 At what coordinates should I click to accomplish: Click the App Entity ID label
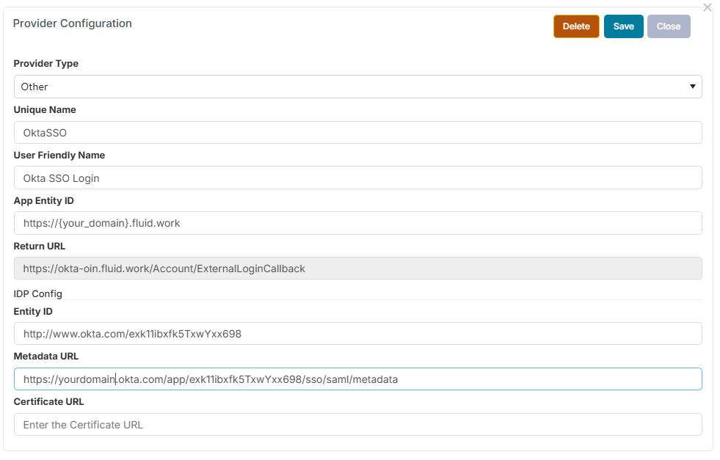43,201
